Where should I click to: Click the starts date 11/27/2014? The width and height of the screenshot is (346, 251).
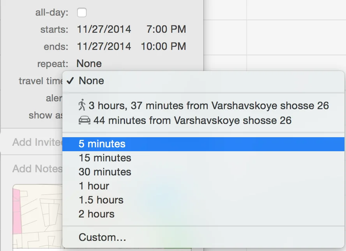104,29
